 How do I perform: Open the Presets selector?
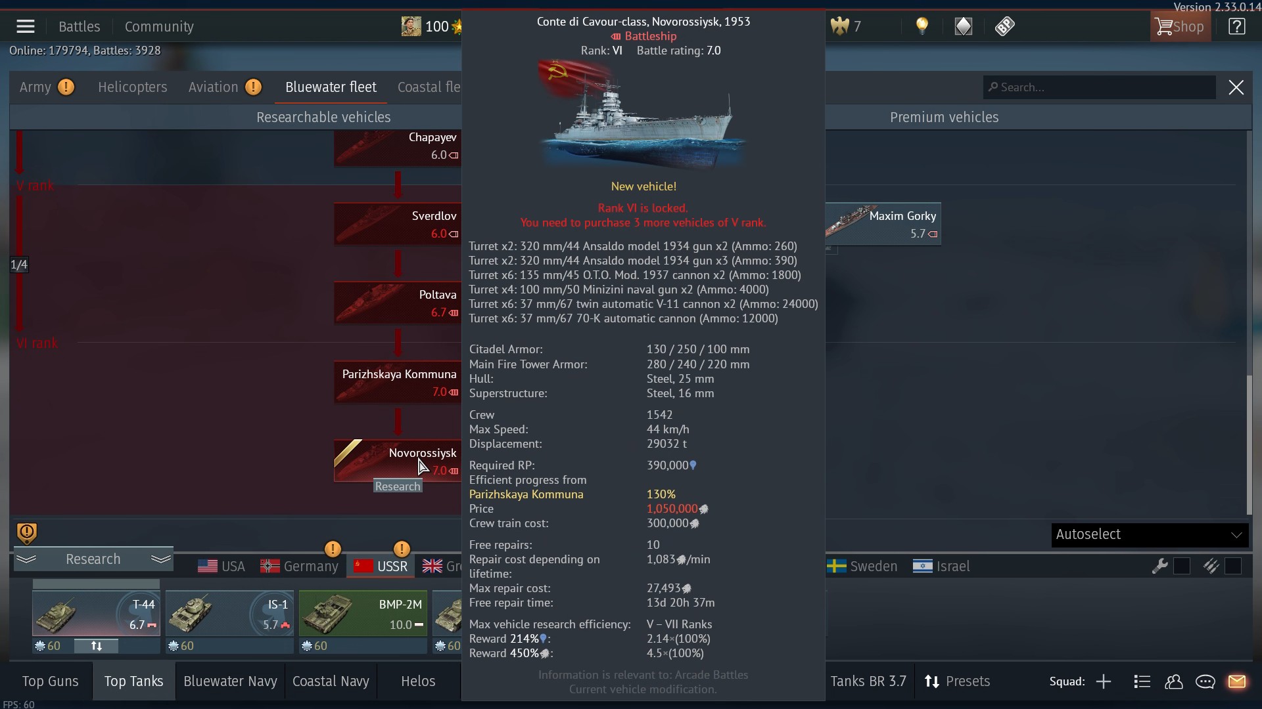pyautogui.click(x=956, y=681)
